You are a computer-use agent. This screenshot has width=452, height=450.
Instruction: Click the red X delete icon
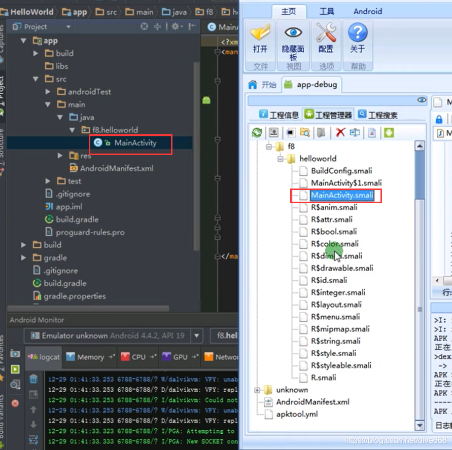click(340, 132)
